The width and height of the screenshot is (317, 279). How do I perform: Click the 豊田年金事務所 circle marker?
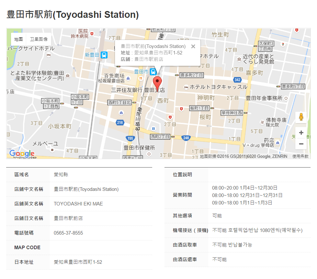pyautogui.click(x=286, y=98)
